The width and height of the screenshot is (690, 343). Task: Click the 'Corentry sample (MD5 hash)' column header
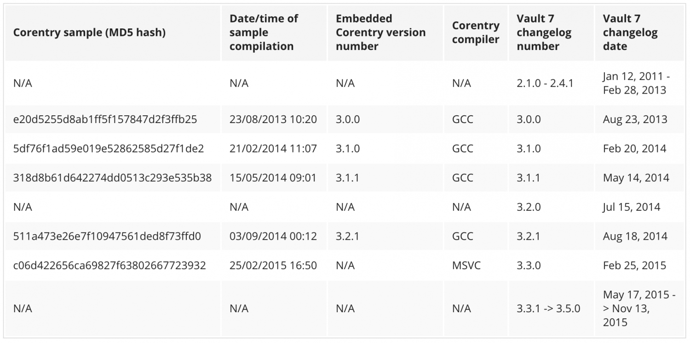[x=90, y=33]
